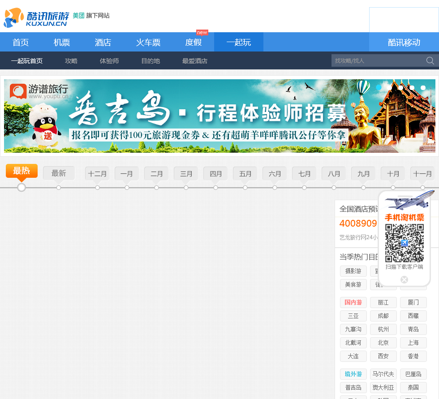Click the 成都 destination tag
439x399 pixels.
pyautogui.click(x=383, y=316)
